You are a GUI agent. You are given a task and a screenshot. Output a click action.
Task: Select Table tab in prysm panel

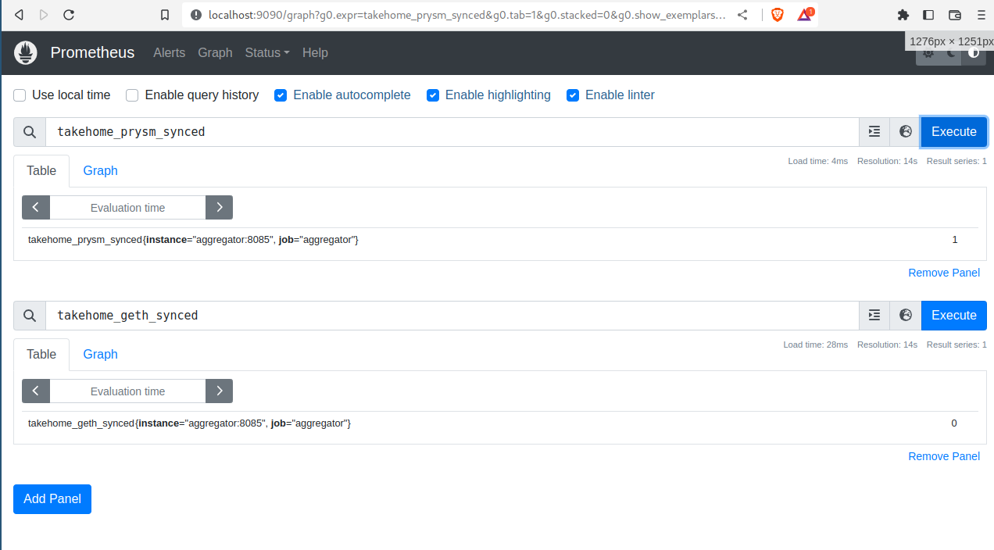coord(41,170)
